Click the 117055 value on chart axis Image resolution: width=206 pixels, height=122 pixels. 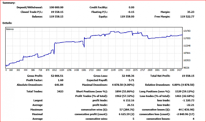tap(187, 38)
